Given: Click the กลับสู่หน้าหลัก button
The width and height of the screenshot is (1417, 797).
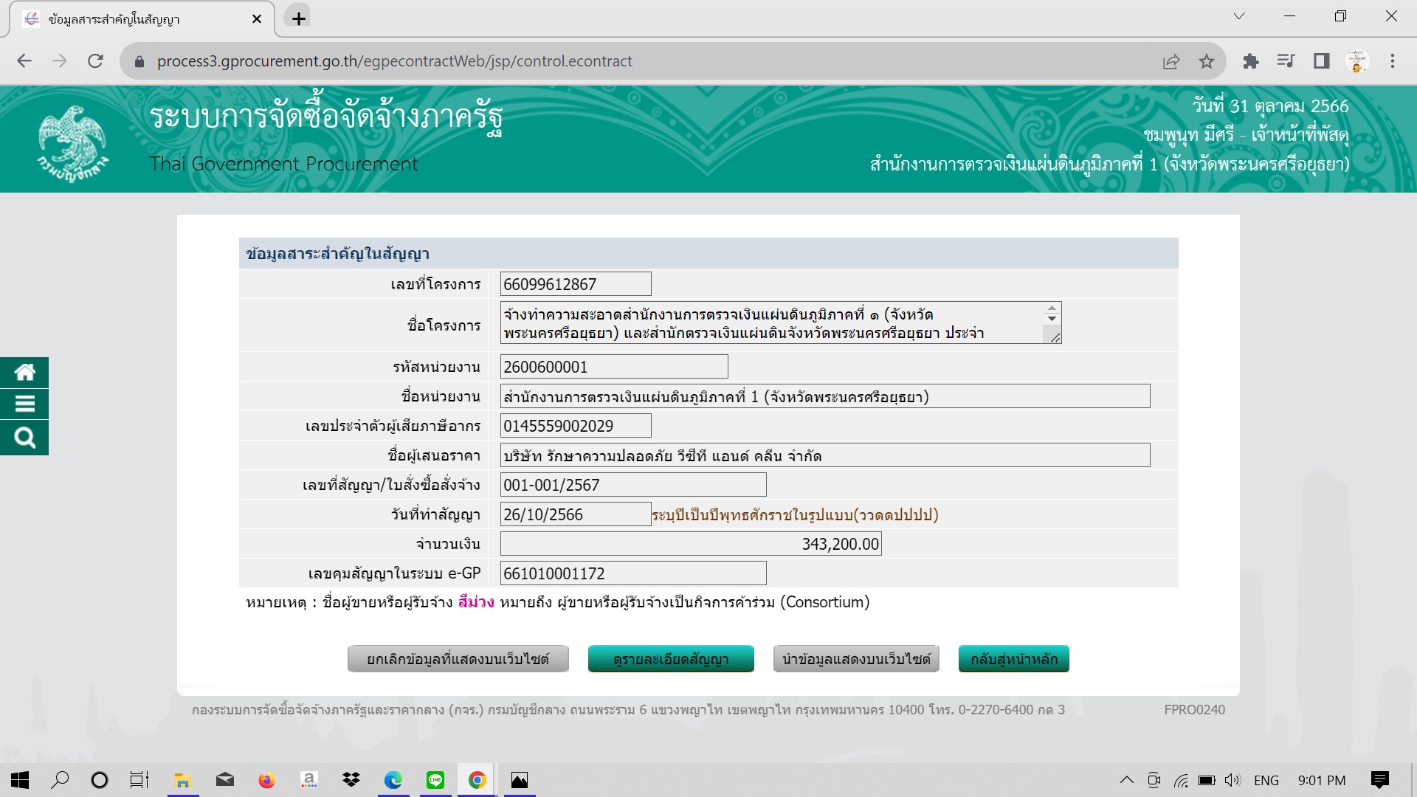Looking at the screenshot, I should (1013, 659).
